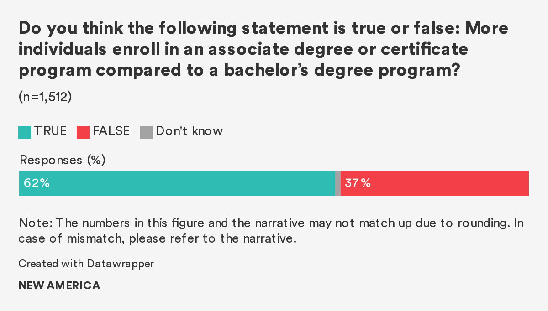
Task: Select the Don't know legend label
Action: click(x=189, y=131)
